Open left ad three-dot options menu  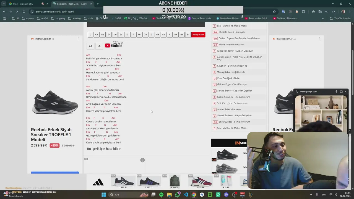coord(78,39)
